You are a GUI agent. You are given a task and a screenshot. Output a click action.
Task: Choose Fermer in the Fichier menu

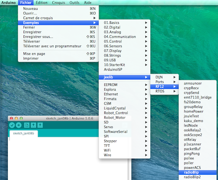[x=58, y=27]
